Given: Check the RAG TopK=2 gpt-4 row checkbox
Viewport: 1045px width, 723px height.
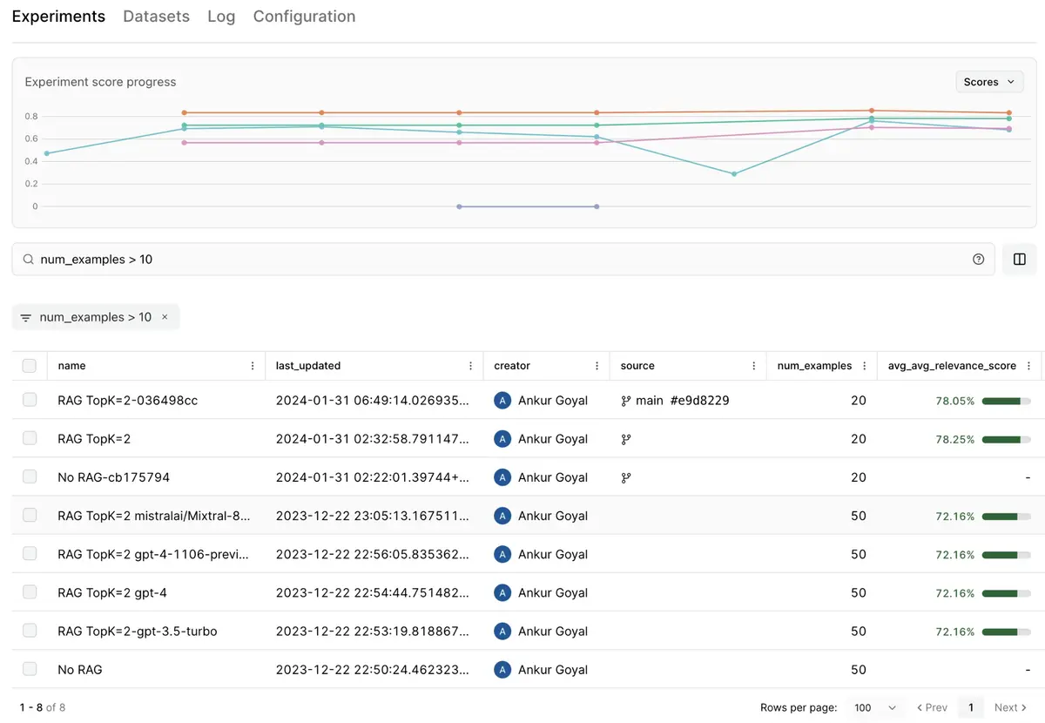Looking at the screenshot, I should point(30,591).
